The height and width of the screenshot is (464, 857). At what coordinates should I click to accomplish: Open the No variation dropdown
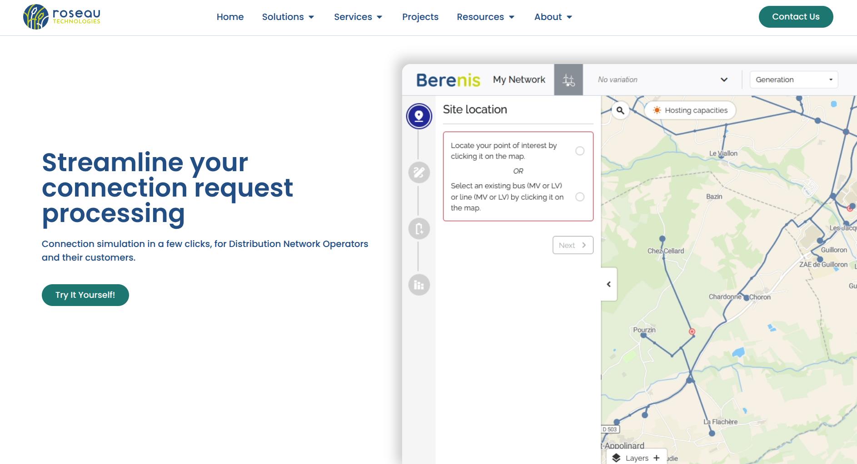point(663,79)
